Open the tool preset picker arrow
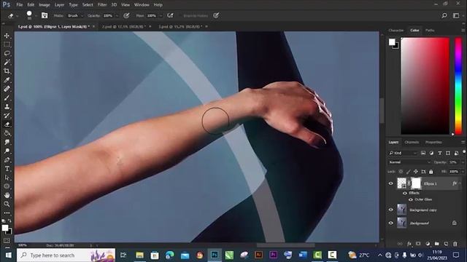This screenshot has height=262, width=467. coord(18,16)
